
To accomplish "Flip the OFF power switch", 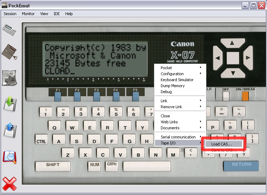I will [x=226, y=96].
